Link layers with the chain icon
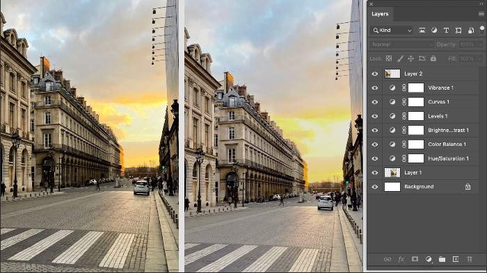The width and height of the screenshot is (487, 273). [388, 259]
